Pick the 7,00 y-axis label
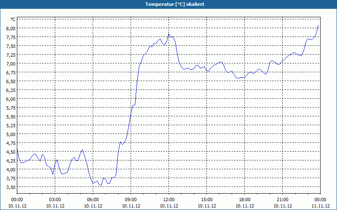337x210 pixels. pyautogui.click(x=11, y=64)
